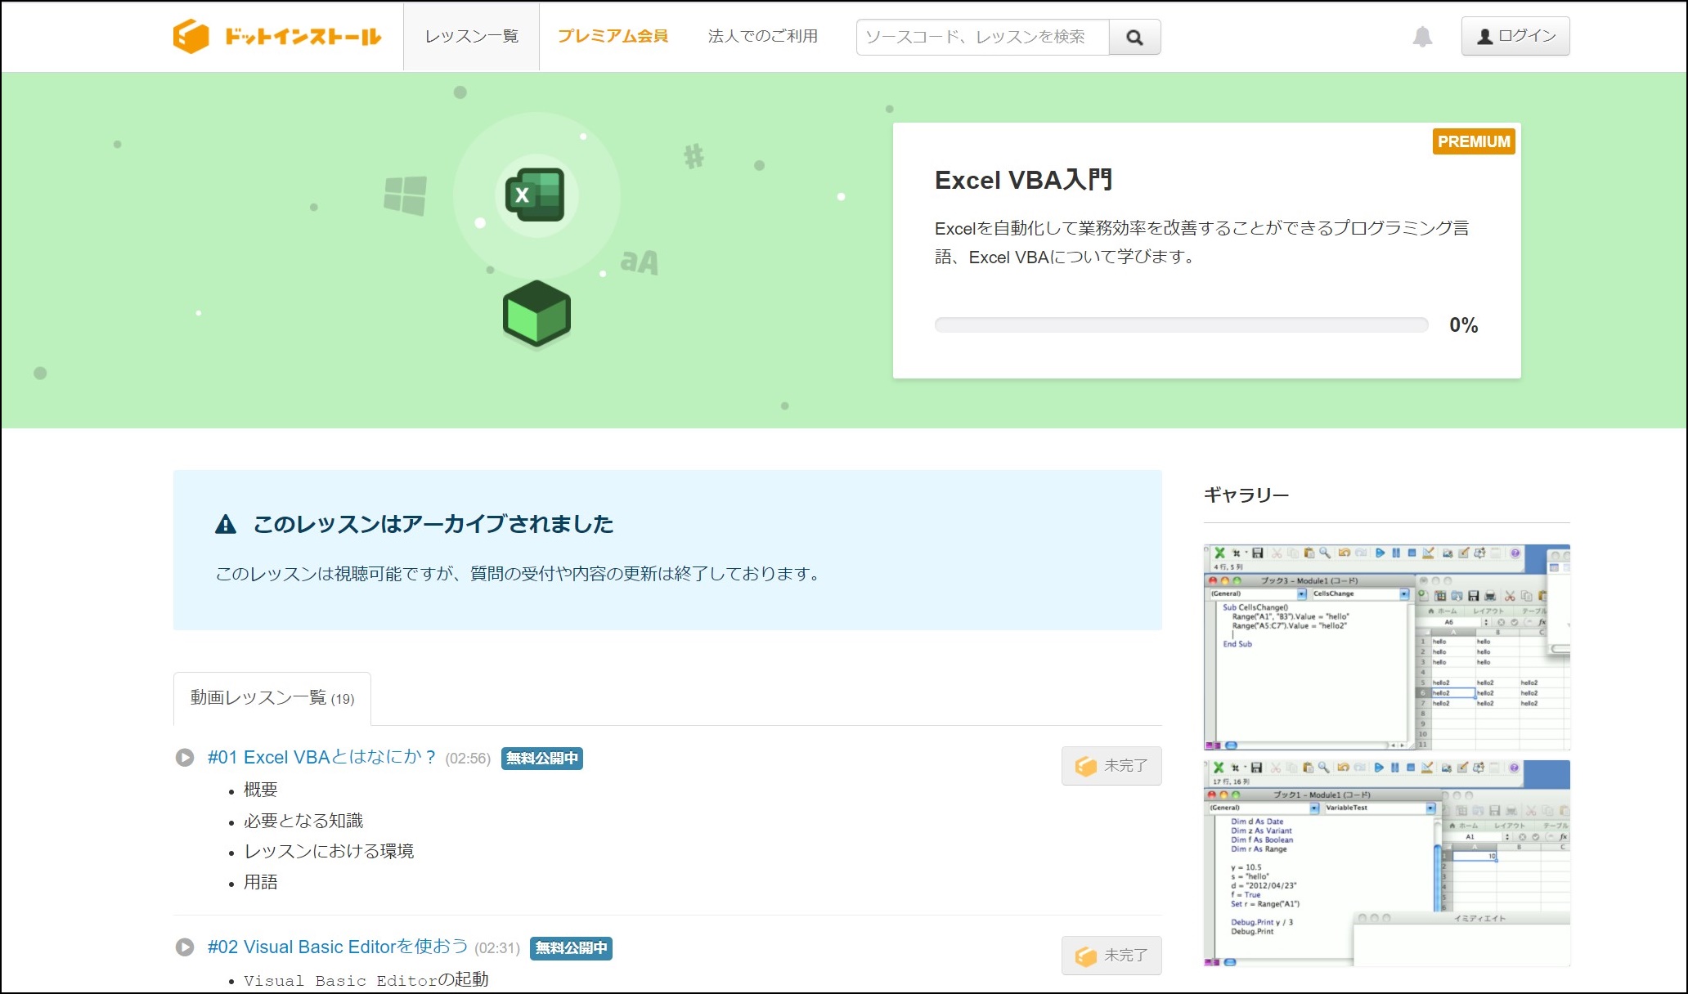Click the 無料公開中 badge on lesson #01
The width and height of the screenshot is (1688, 994).
click(x=541, y=758)
